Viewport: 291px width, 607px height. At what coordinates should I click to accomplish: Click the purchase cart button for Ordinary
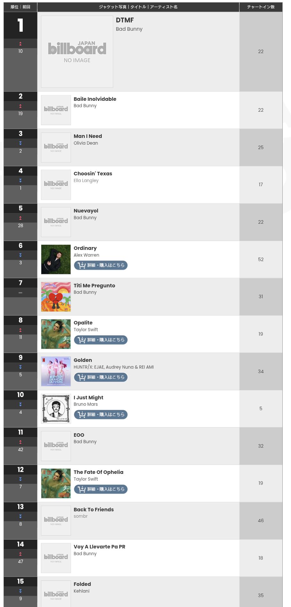(101, 265)
